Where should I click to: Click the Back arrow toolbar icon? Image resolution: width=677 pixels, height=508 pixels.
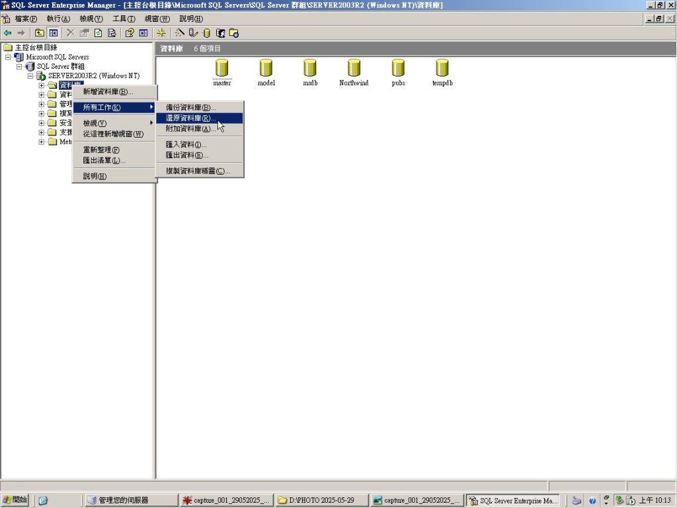[8, 33]
